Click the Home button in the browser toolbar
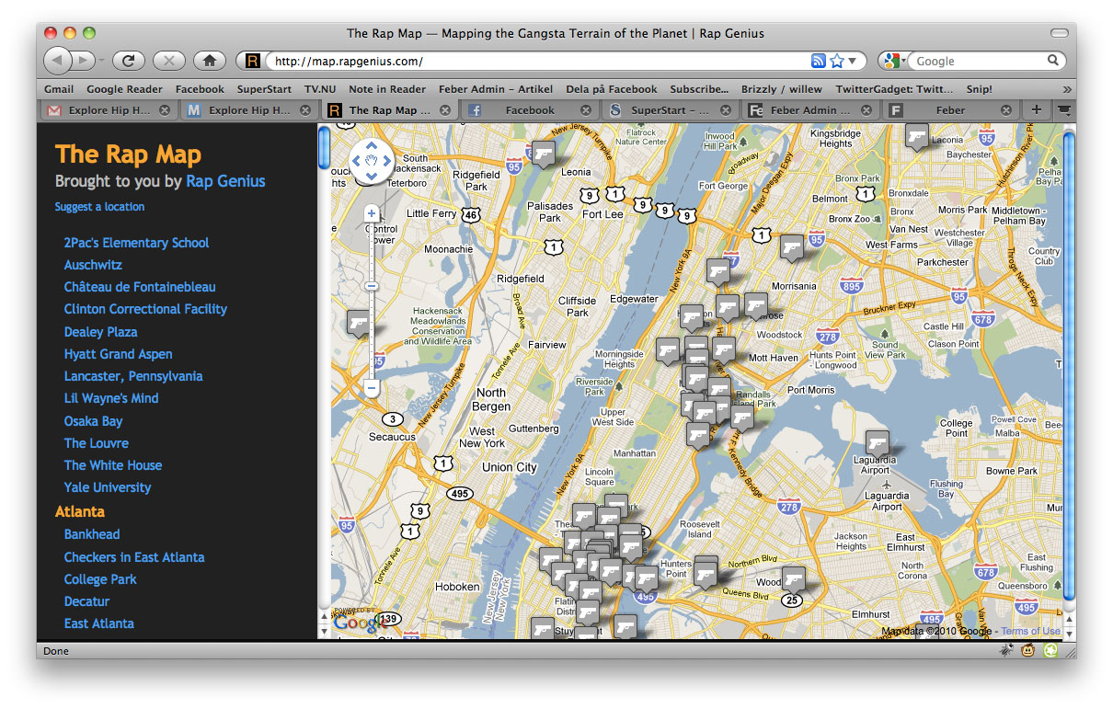 [x=209, y=61]
